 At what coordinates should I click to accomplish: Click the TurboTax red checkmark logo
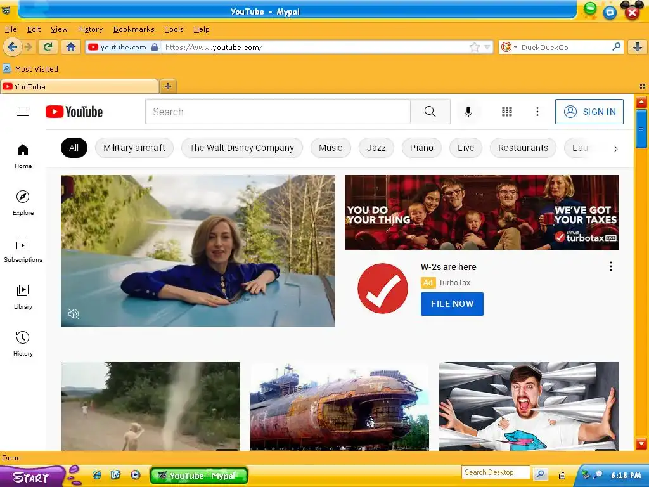point(382,289)
